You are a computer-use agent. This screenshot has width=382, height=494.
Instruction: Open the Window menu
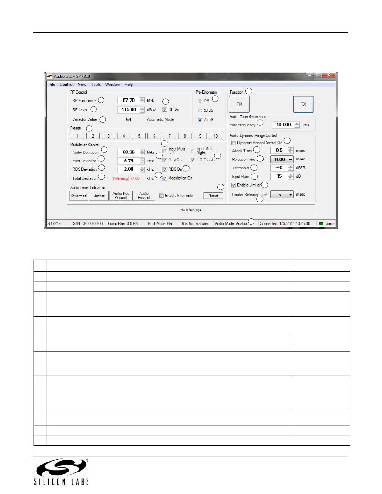pos(112,84)
